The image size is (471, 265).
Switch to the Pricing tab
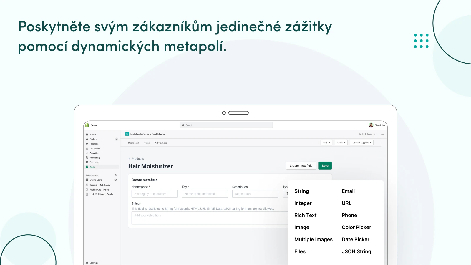click(x=147, y=143)
